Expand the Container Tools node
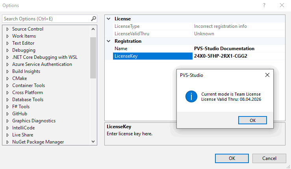Screen dimensions: 291x169 [x=7, y=85]
